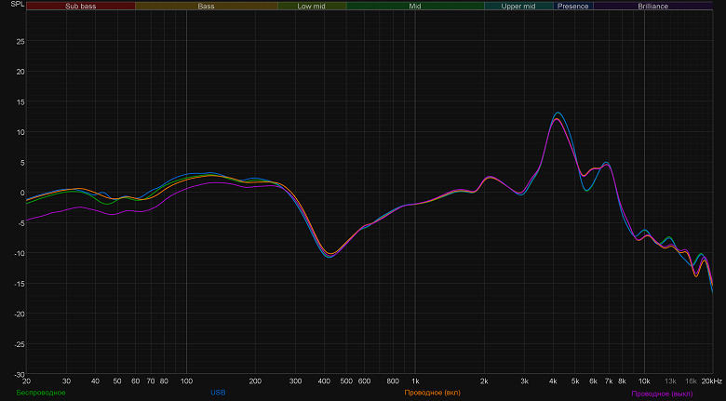Select the Presence frequency band label

pyautogui.click(x=573, y=6)
